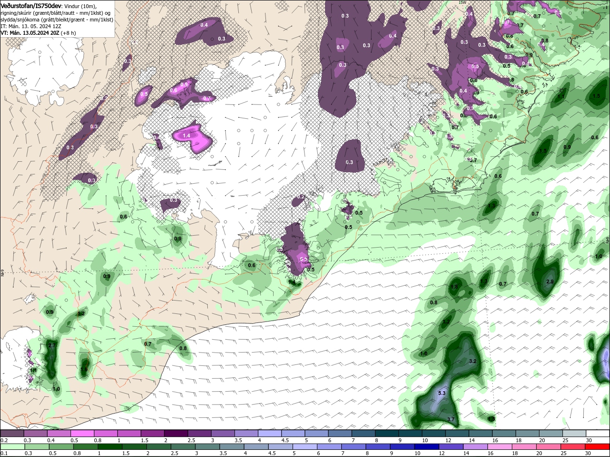Click the darkest purple snow swatch between 2 and 2.5
The height and width of the screenshot is (457, 610).
click(176, 433)
